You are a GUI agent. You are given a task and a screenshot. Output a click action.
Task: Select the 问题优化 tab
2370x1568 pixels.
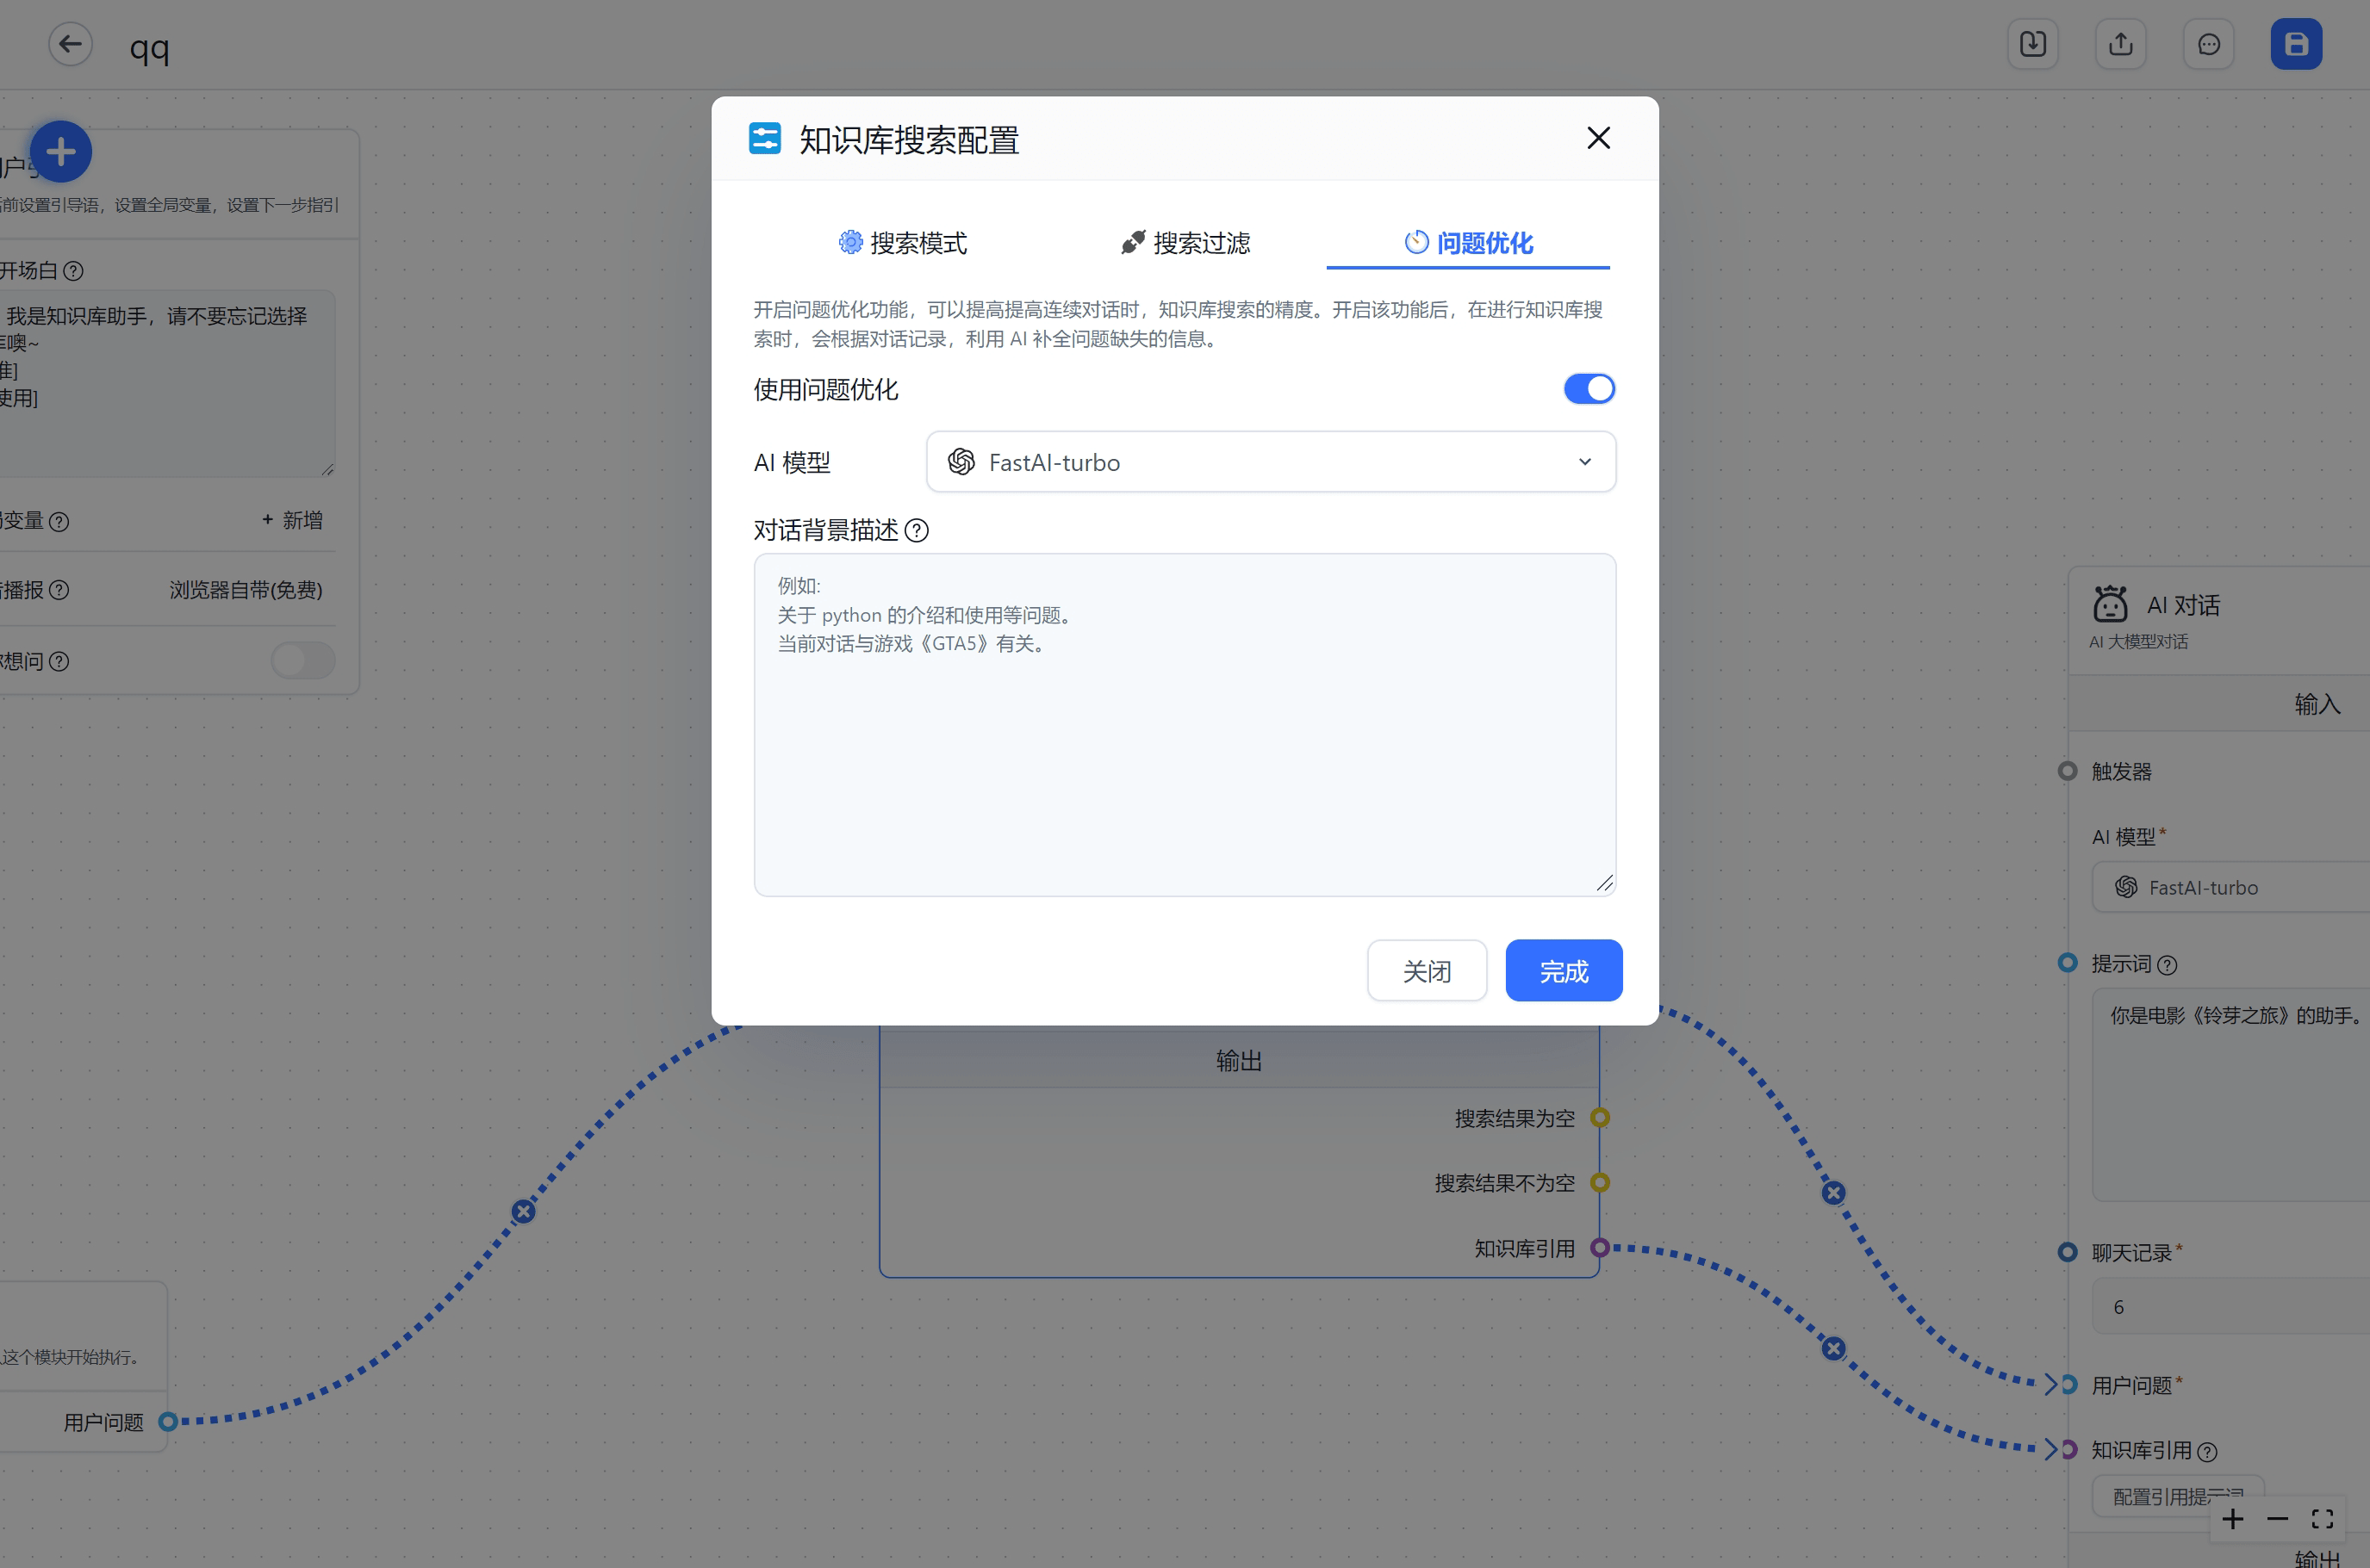coord(1468,243)
